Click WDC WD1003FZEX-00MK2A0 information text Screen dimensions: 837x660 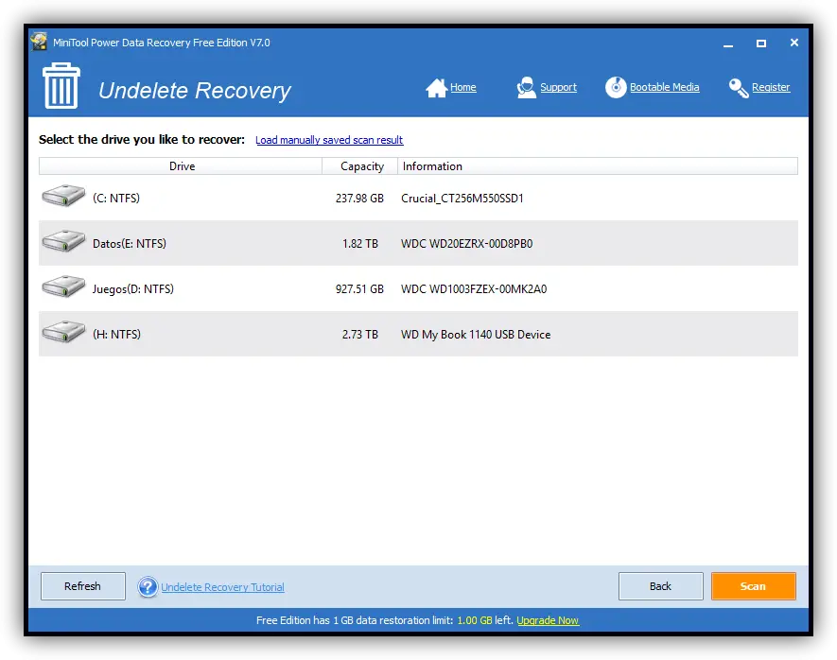pos(474,288)
